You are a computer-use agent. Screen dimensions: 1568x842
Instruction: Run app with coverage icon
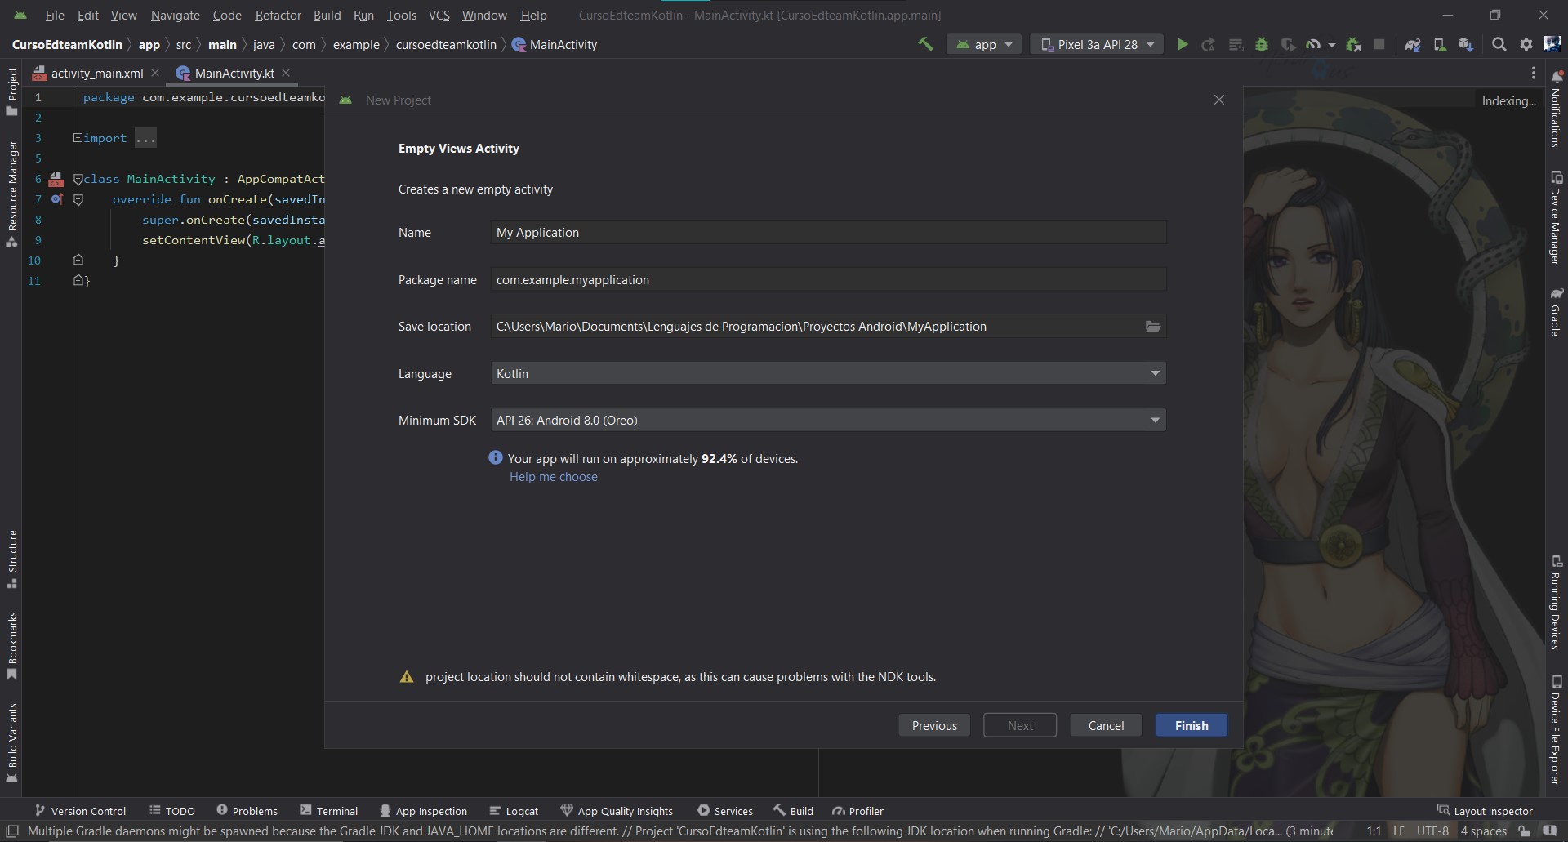tap(1288, 44)
